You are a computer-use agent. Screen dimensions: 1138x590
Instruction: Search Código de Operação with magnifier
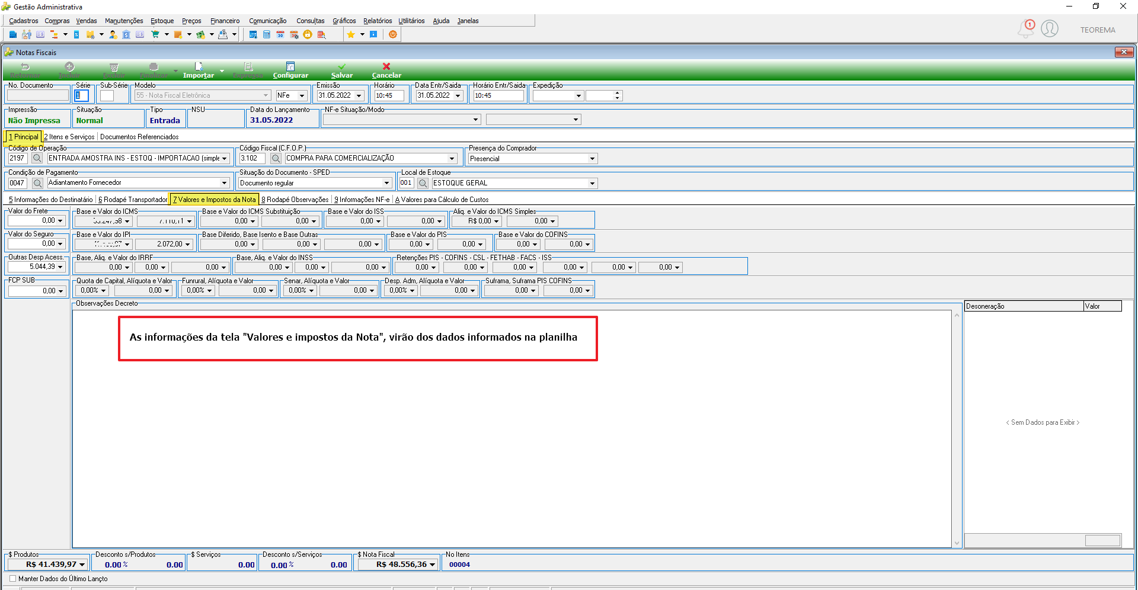[x=37, y=158]
